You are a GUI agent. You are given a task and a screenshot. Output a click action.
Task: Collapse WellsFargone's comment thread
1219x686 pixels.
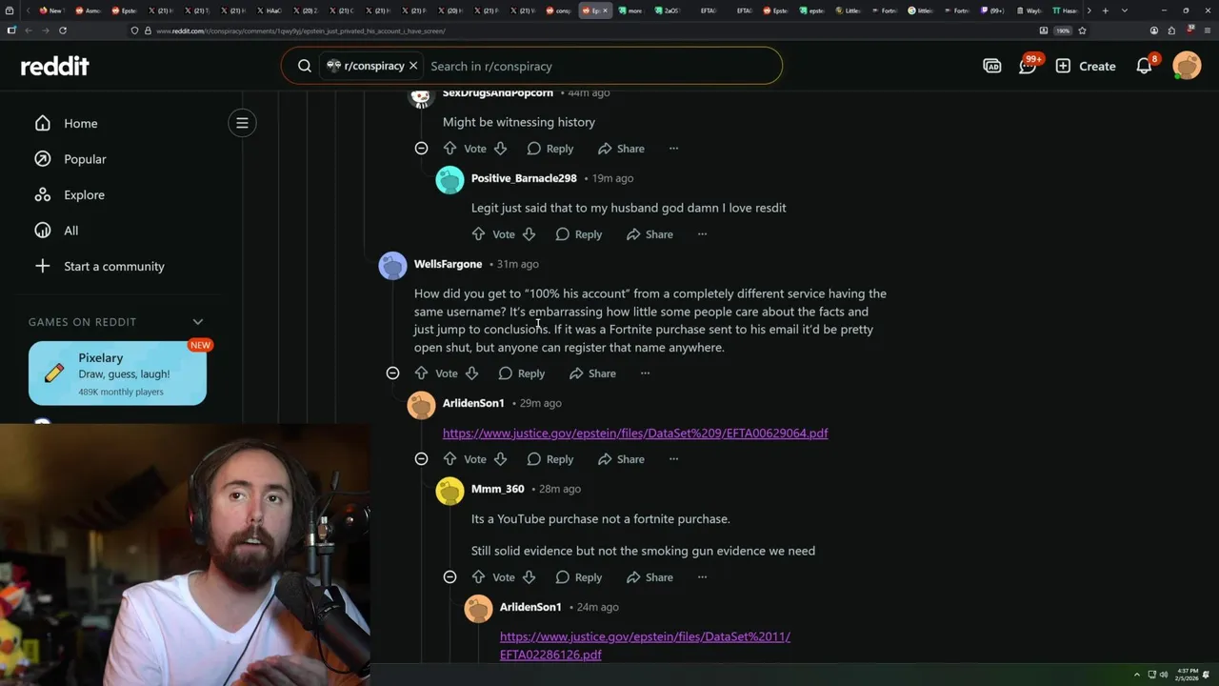click(x=392, y=373)
